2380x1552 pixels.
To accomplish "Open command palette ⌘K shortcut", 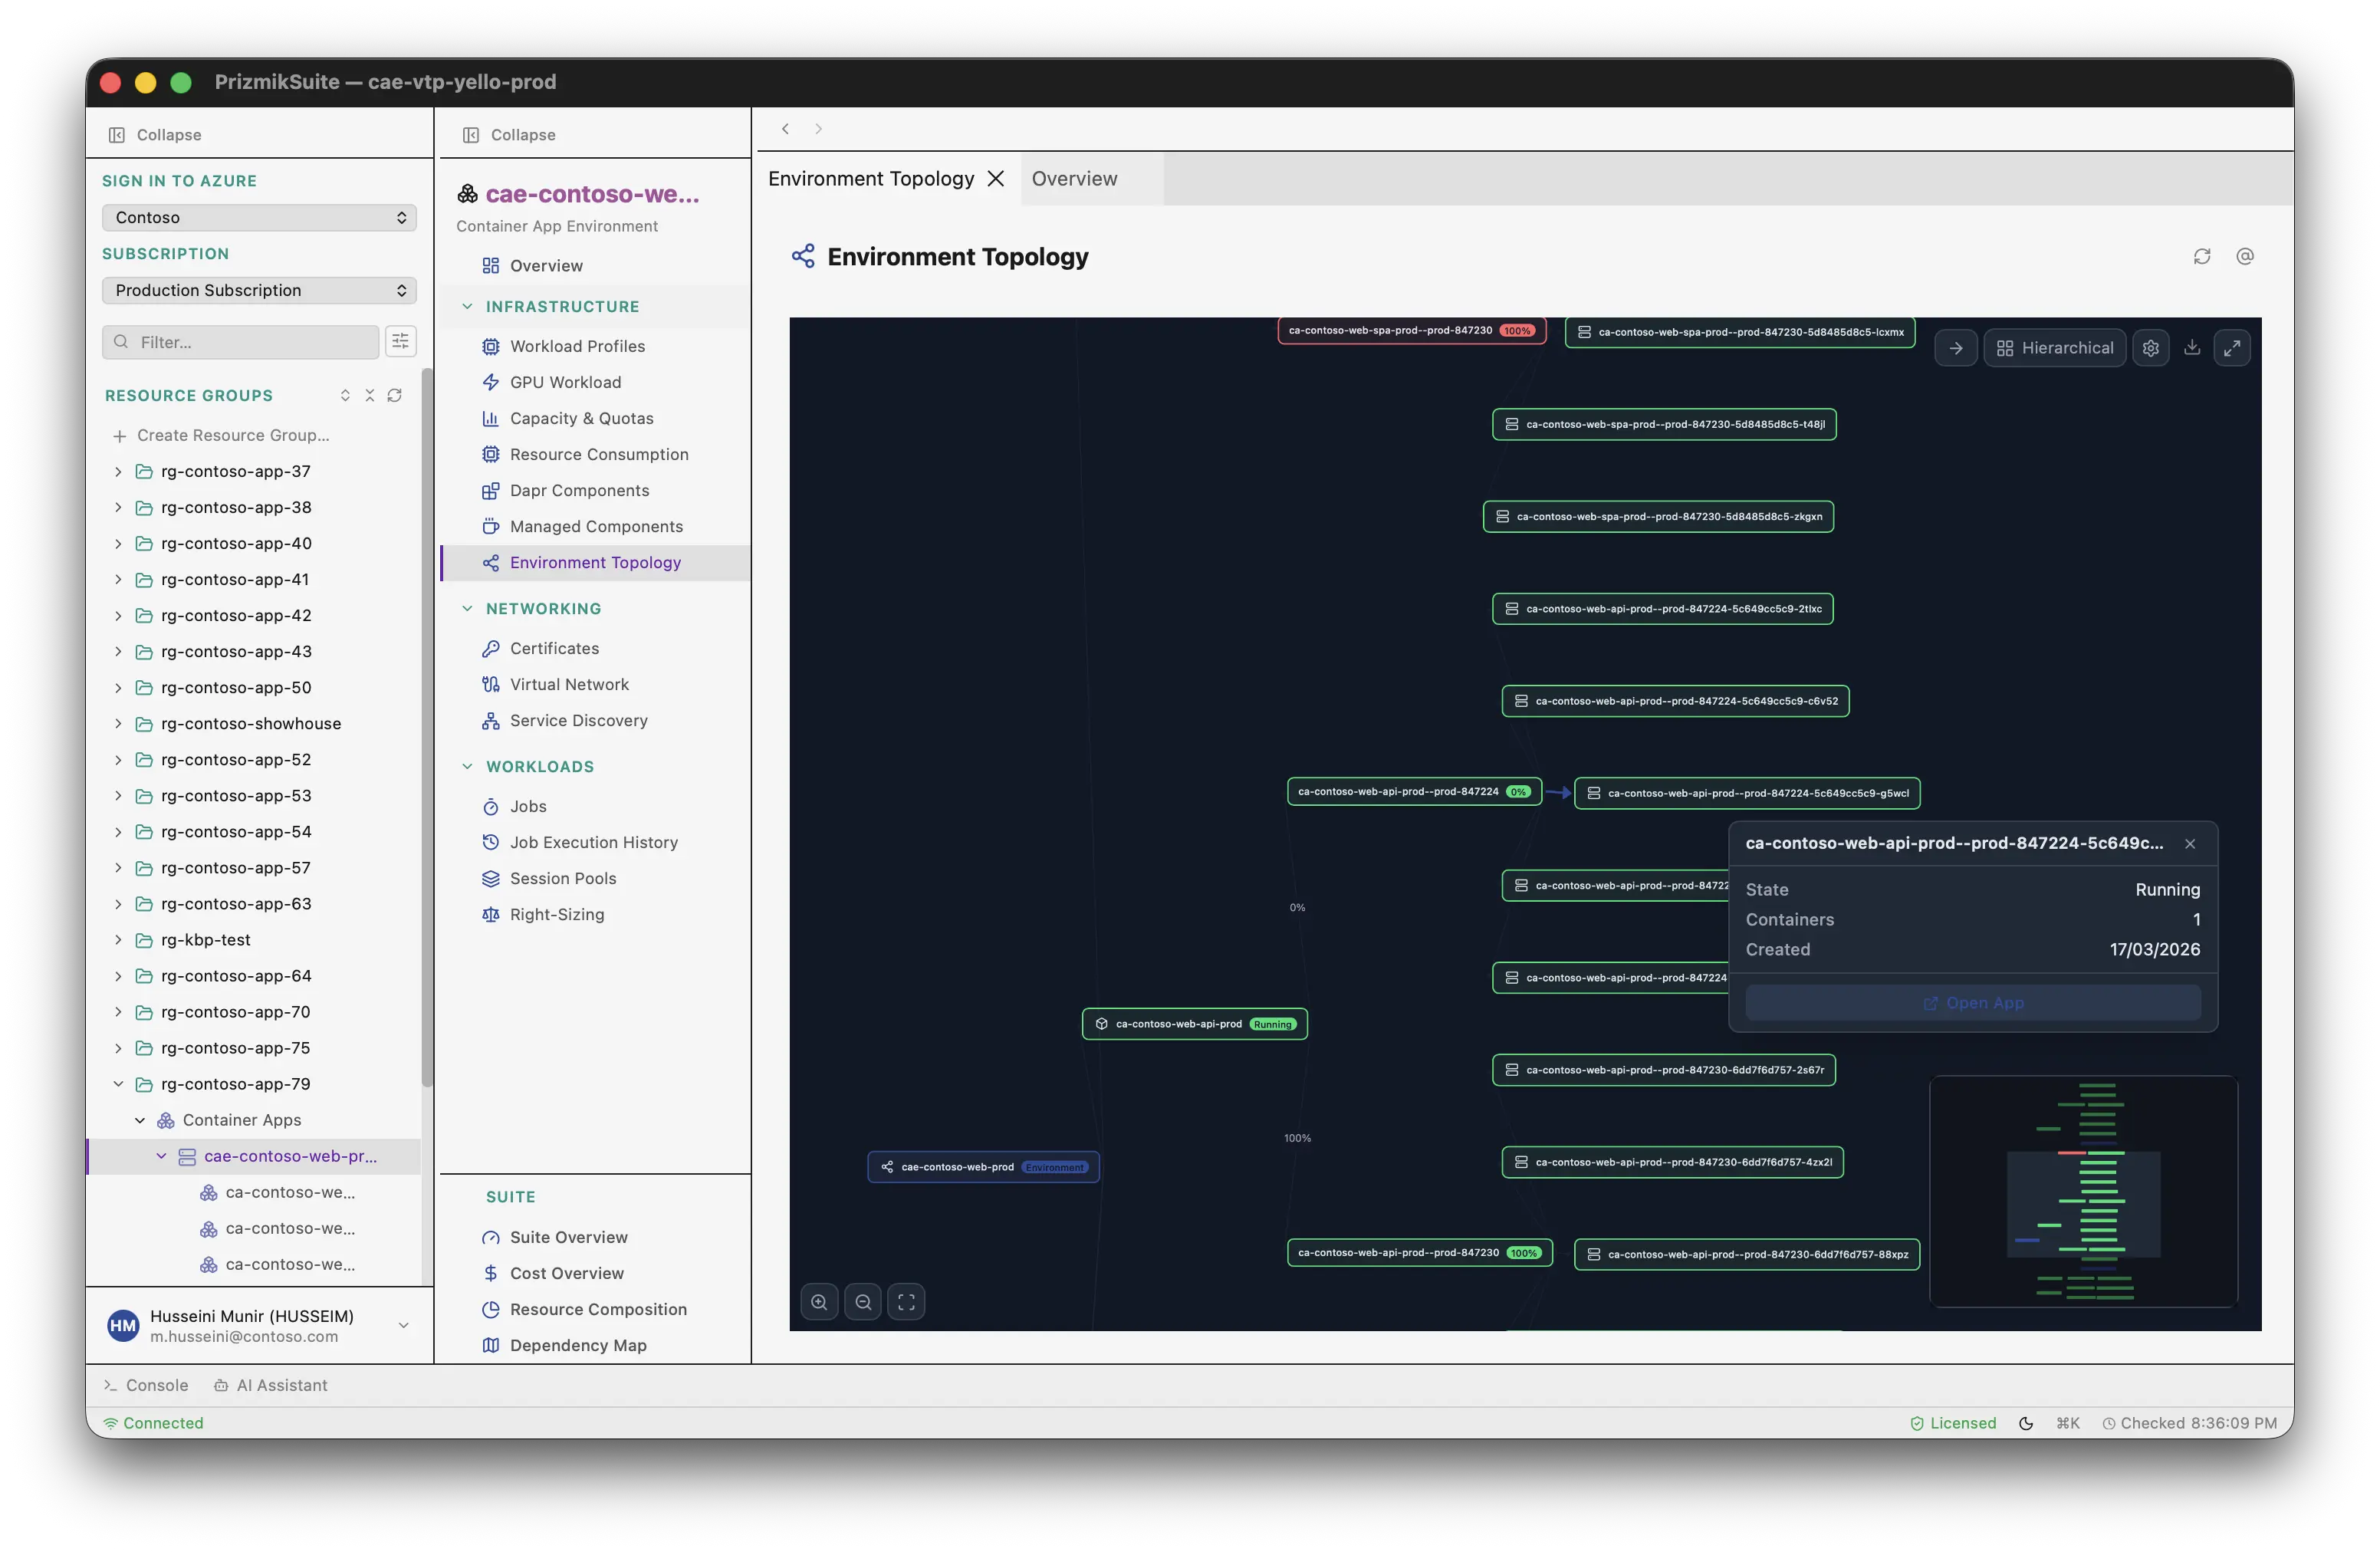I will (x=2067, y=1423).
